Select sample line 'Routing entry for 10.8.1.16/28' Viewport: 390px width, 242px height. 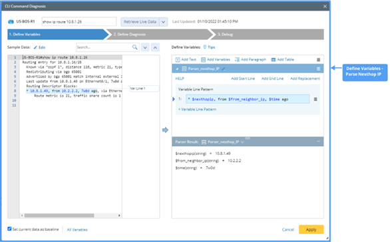52,62
